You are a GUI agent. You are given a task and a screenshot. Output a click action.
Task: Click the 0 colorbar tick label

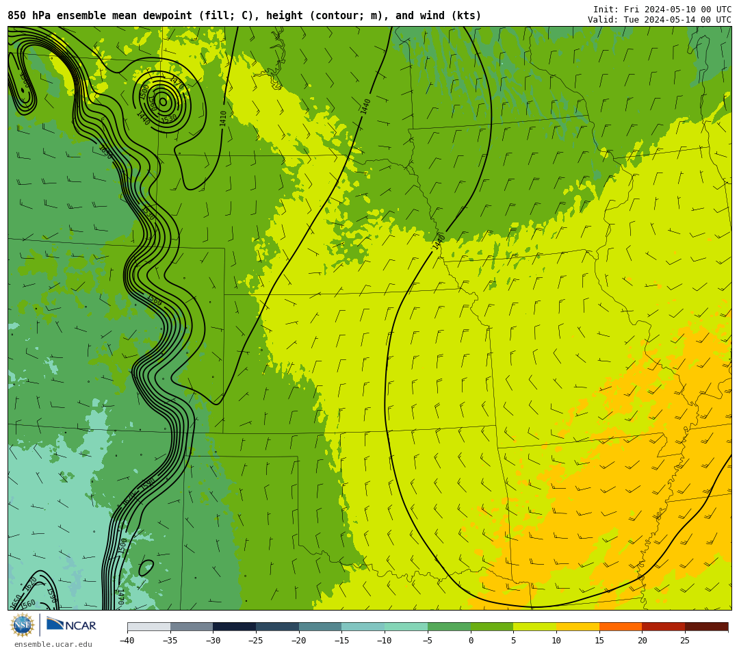[x=471, y=640]
